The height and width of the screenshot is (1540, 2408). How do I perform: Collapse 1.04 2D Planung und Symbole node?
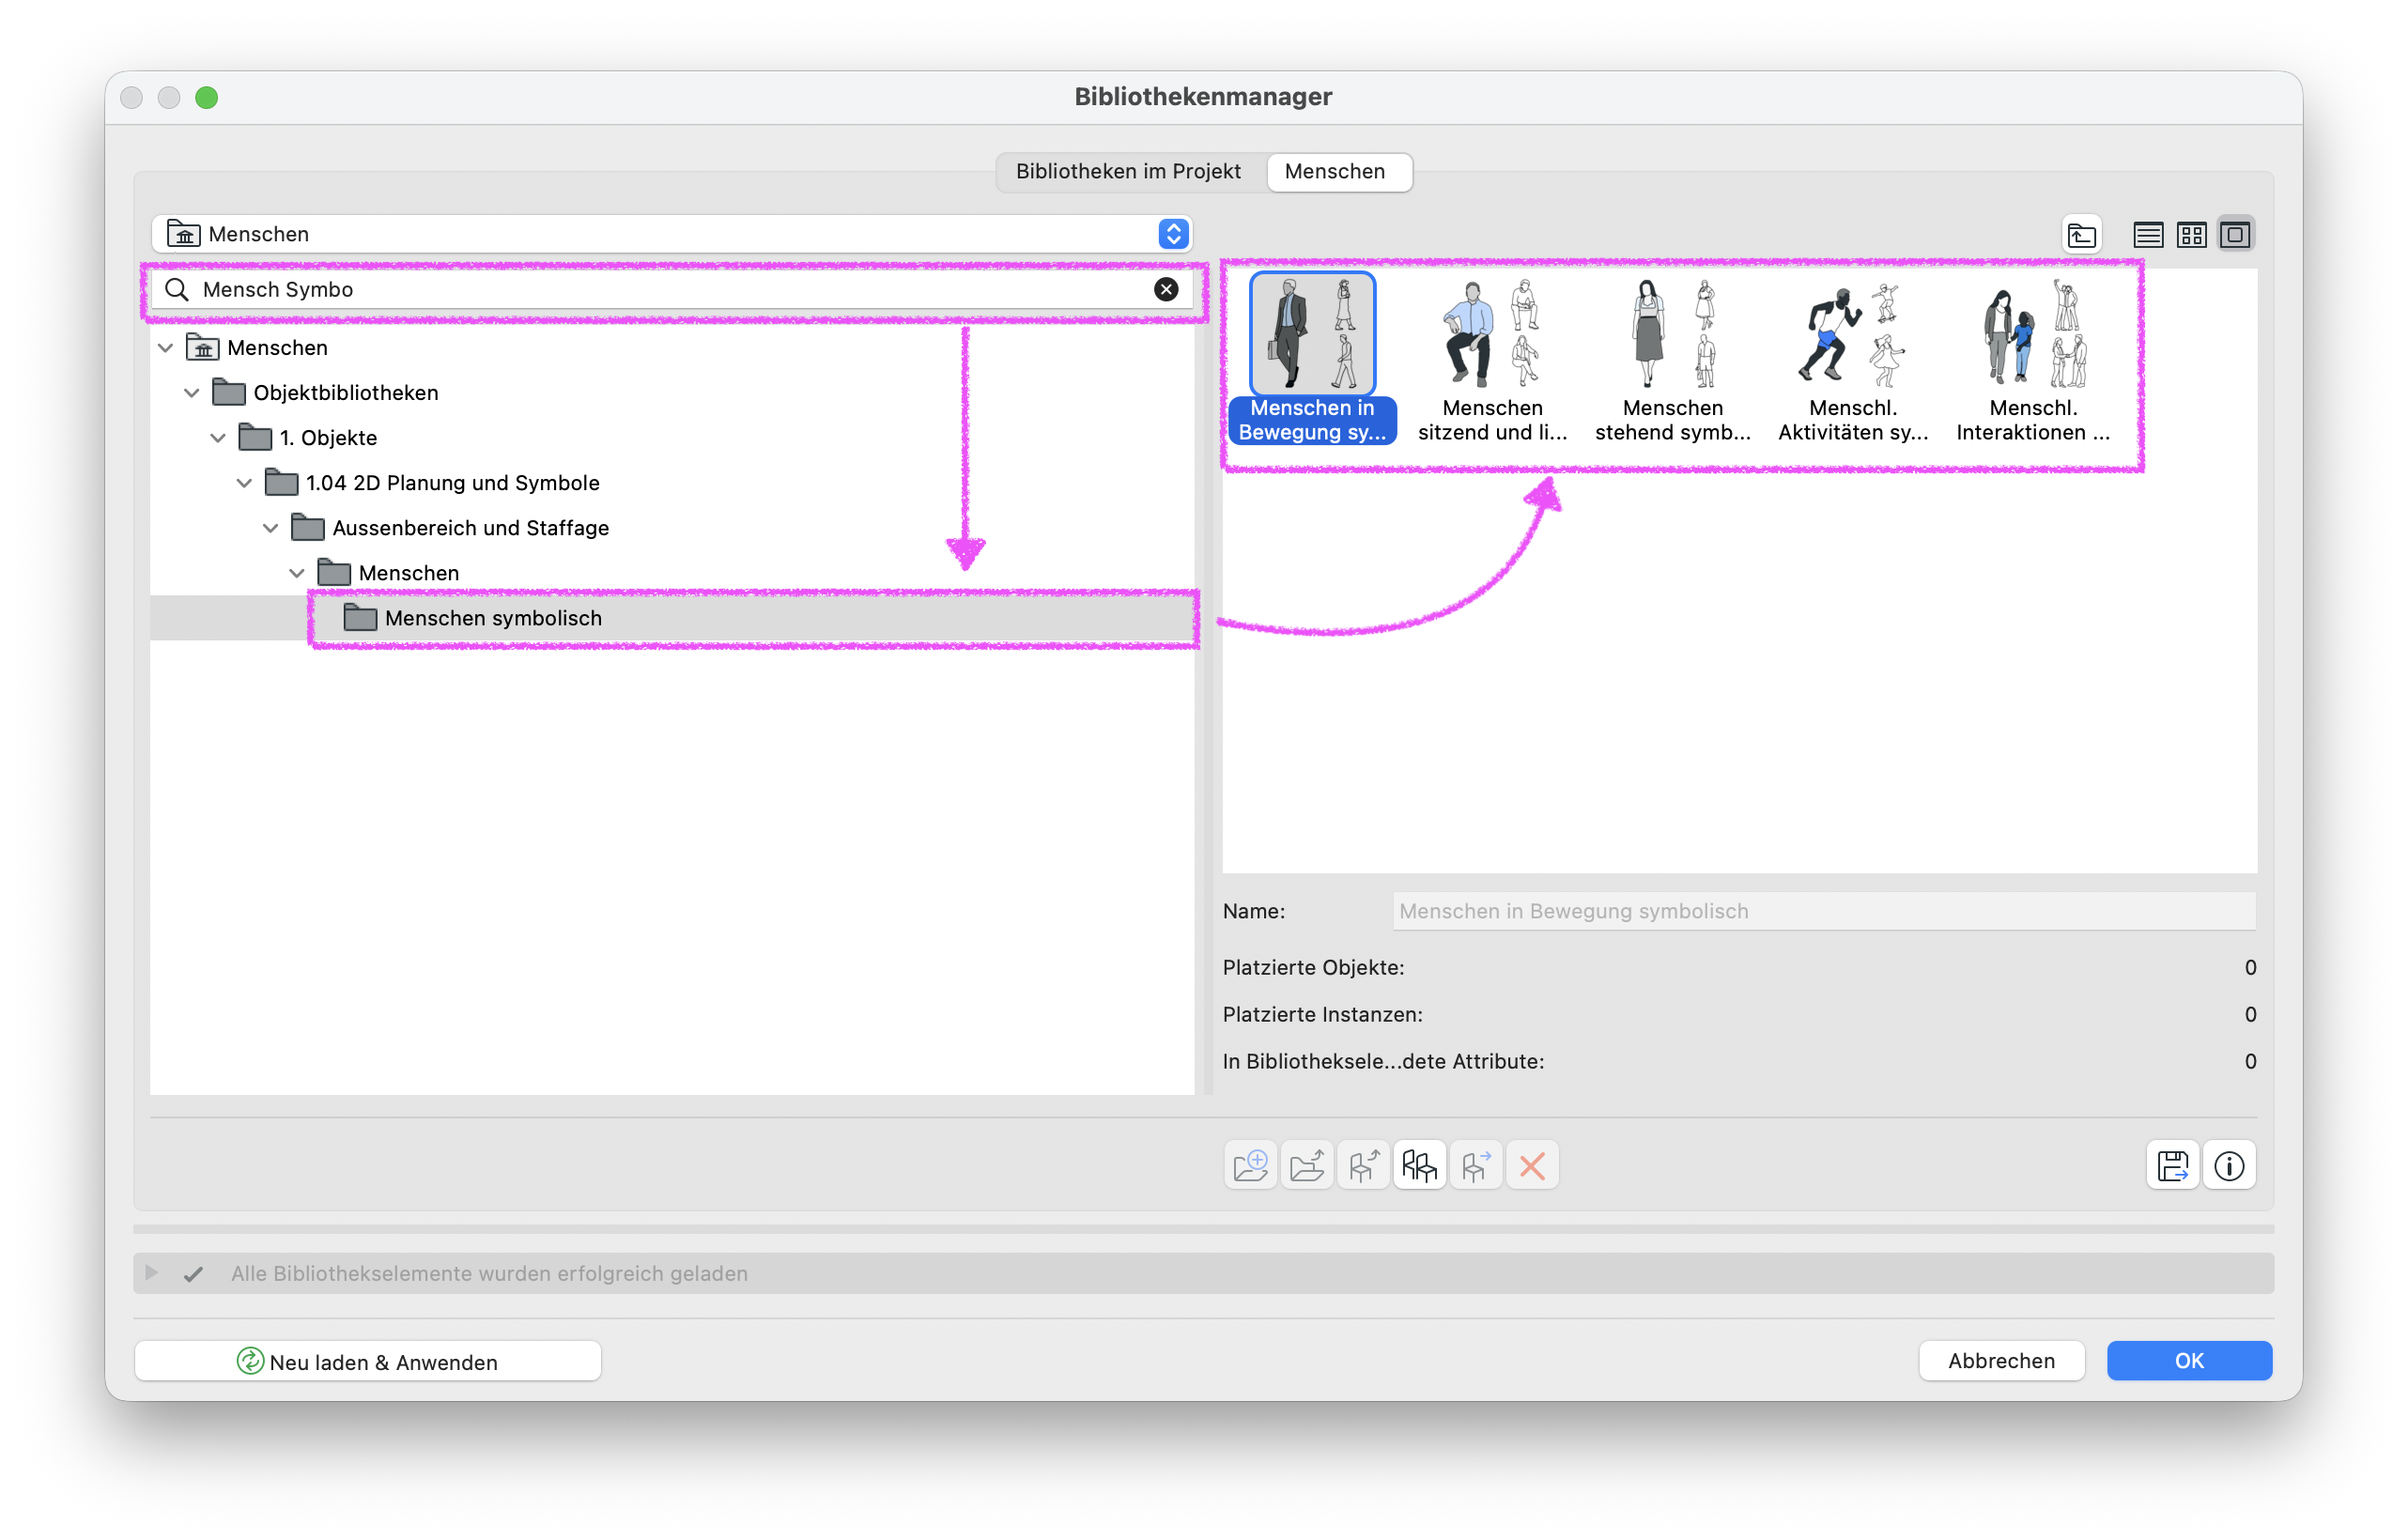(x=244, y=482)
